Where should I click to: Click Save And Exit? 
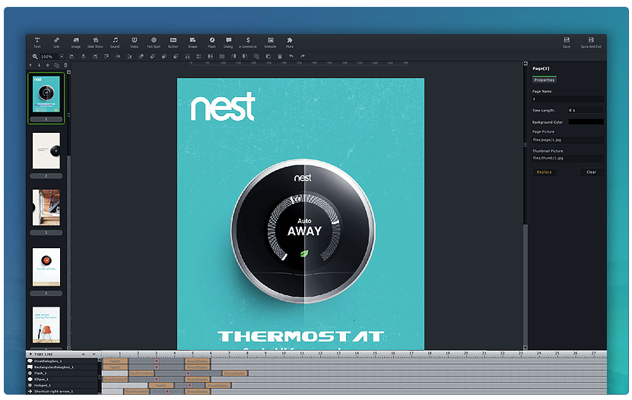tap(591, 43)
